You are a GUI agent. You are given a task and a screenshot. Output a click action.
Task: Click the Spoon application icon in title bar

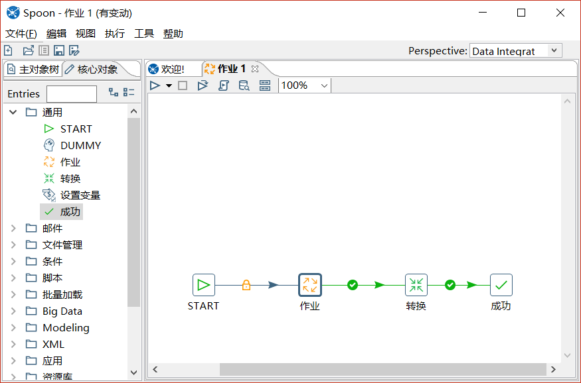(13, 13)
